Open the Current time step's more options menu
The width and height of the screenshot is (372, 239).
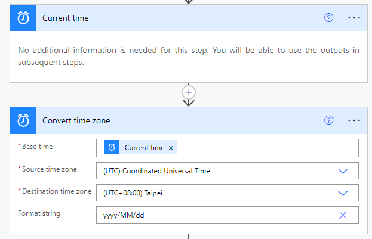[x=354, y=18]
